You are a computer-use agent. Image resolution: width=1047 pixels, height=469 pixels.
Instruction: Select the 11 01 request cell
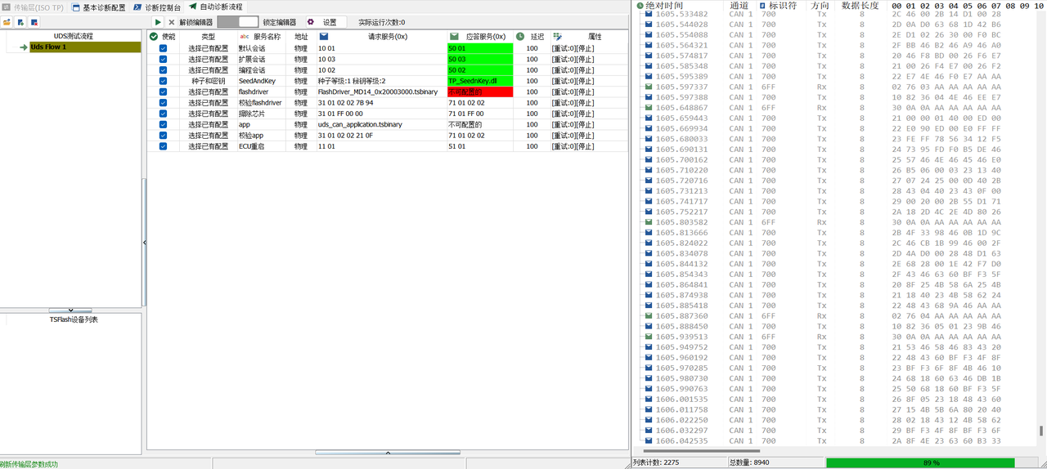coord(381,146)
